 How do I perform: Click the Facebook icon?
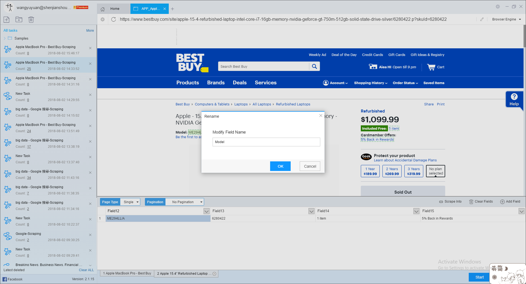[x=5, y=279]
